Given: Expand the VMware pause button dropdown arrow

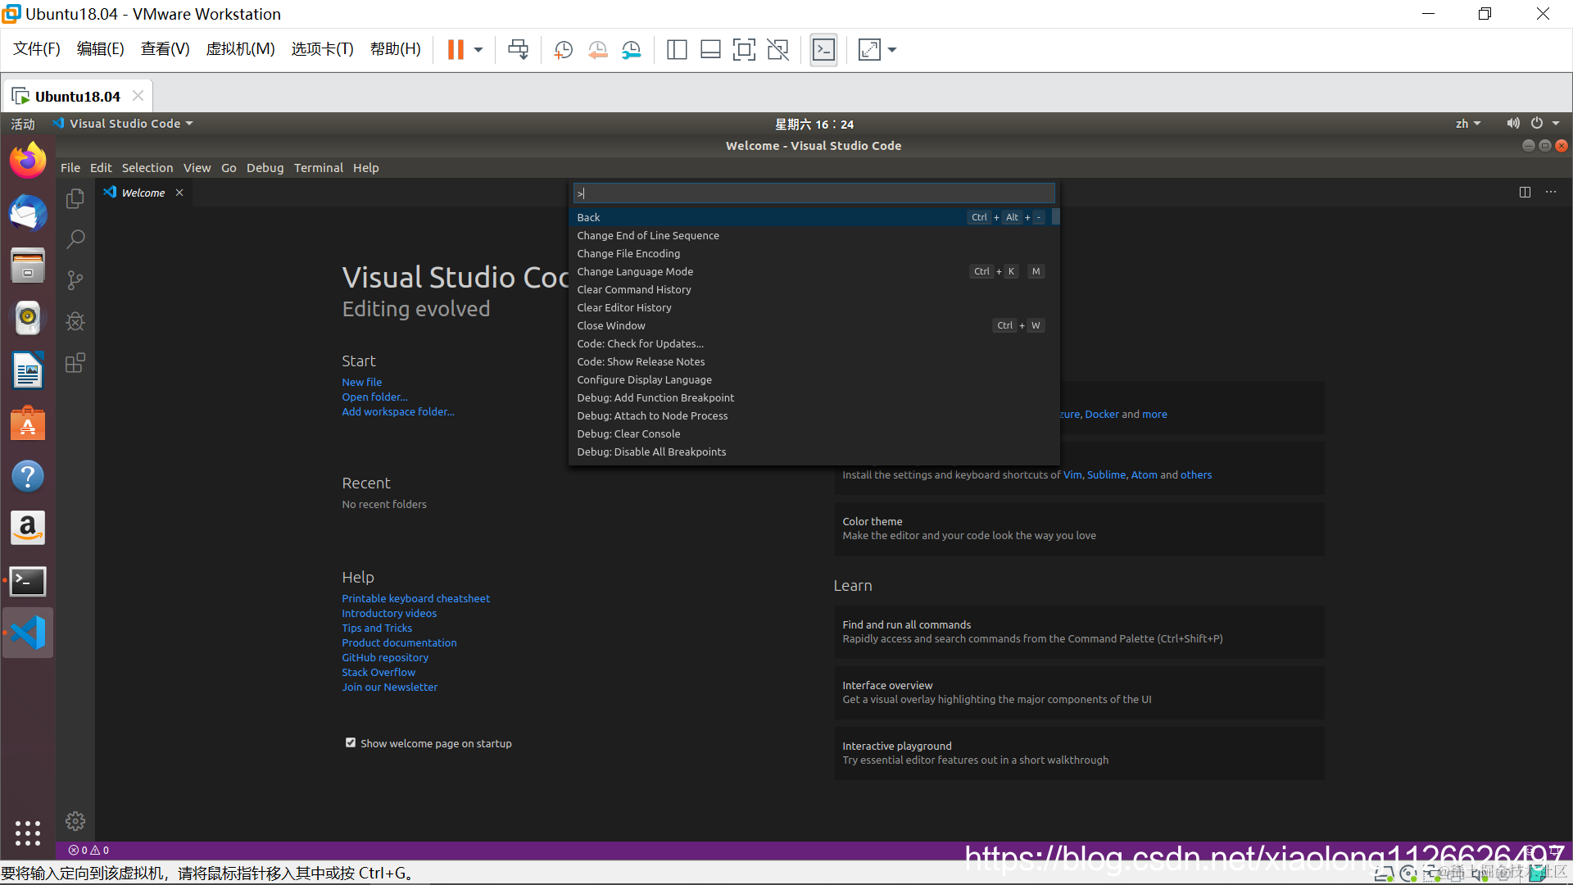Looking at the screenshot, I should tap(478, 50).
